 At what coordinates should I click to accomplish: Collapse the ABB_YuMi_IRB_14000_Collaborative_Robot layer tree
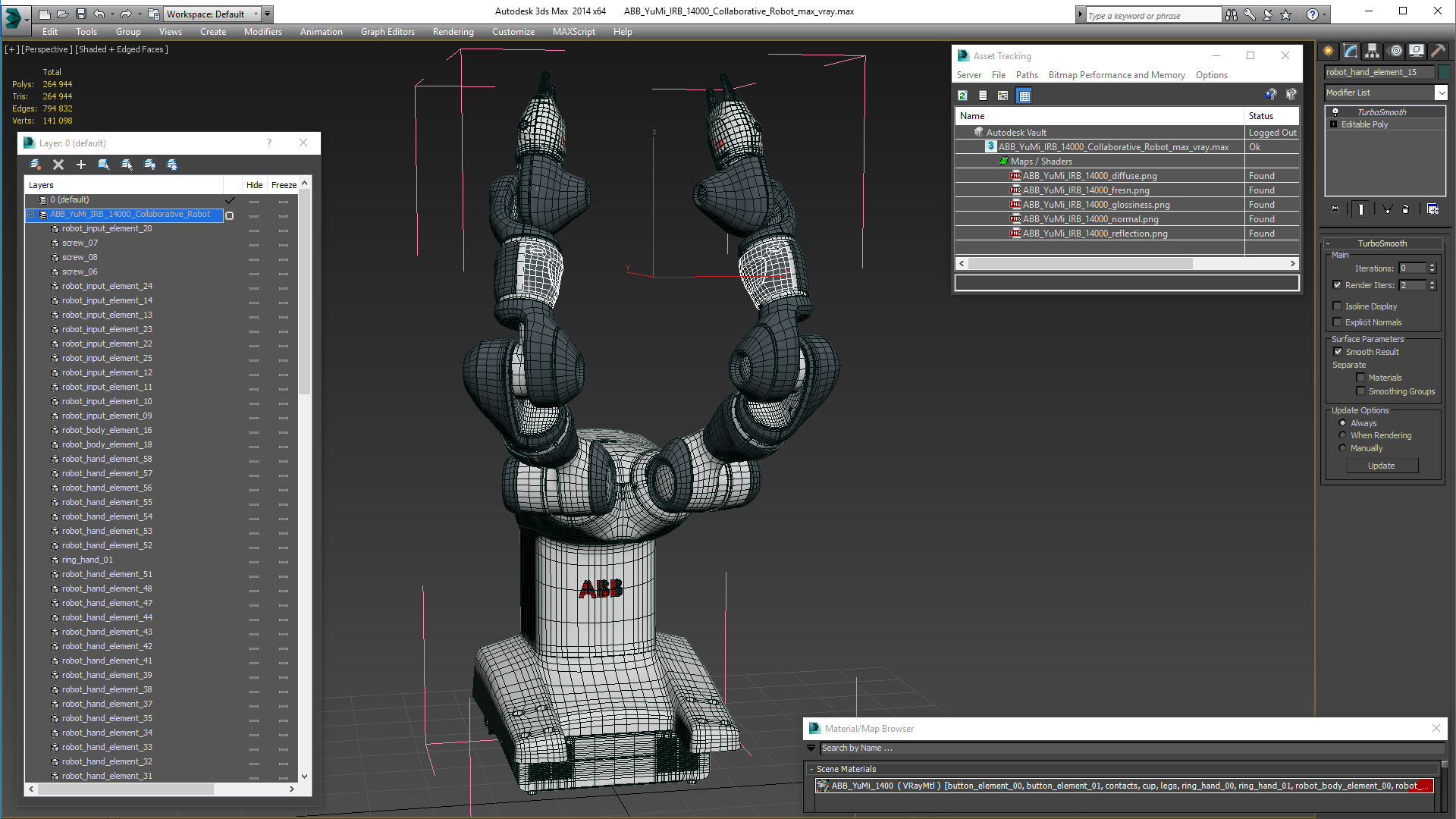pyautogui.click(x=31, y=215)
